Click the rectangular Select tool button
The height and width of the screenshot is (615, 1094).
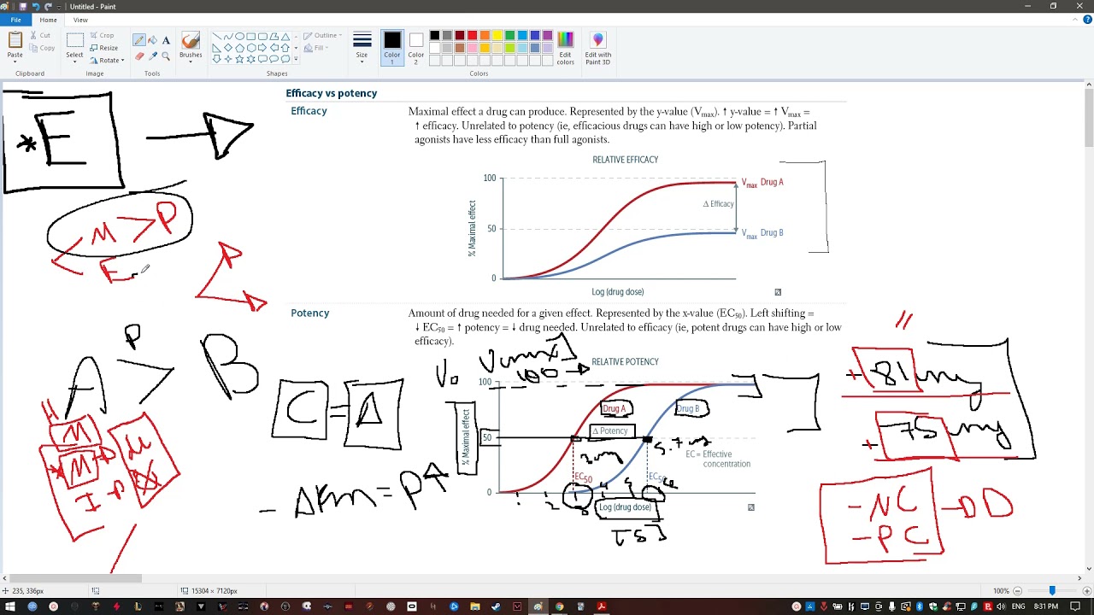(x=75, y=40)
